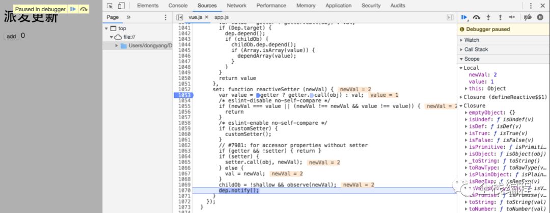Viewport: 550px width, 213px height.
Task: Collapse the top frame tree node
Action: (x=106, y=29)
